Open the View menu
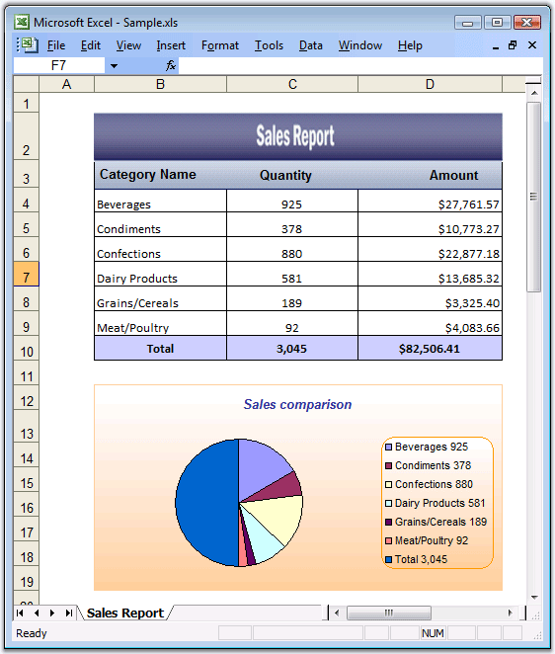The image size is (555, 654). [128, 45]
